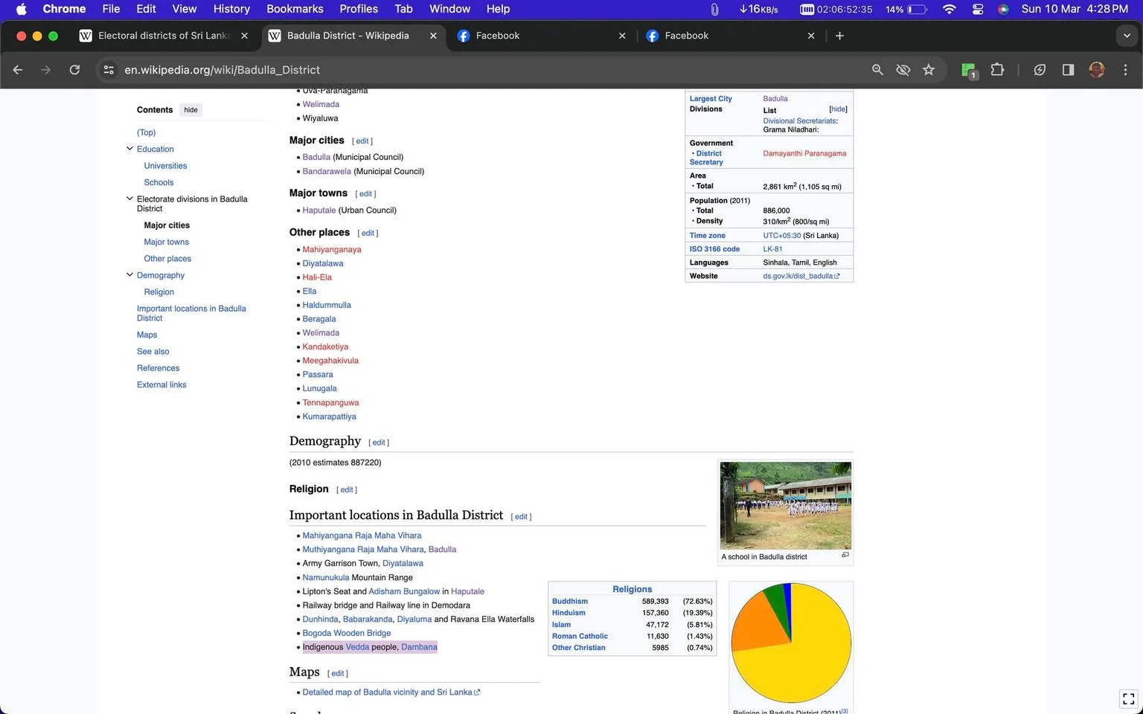Open the Chrome three-dot menu

point(1125,70)
